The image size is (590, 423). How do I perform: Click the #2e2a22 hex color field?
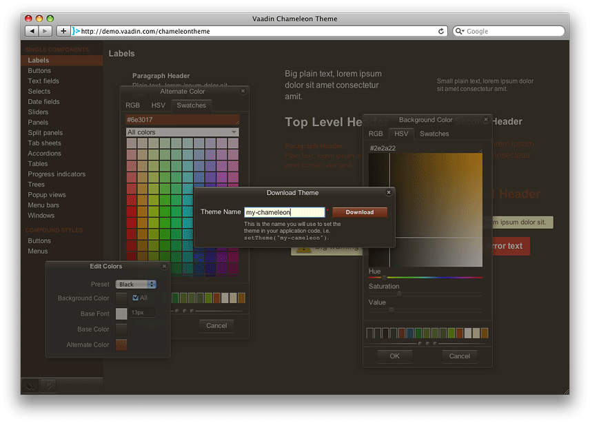pyautogui.click(x=425, y=148)
